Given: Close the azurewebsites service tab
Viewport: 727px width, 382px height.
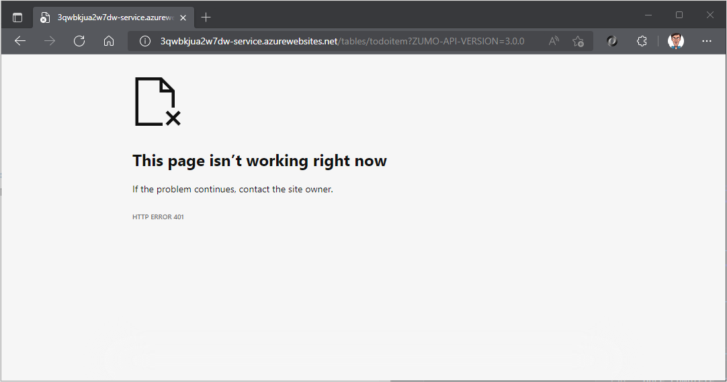Looking at the screenshot, I should [183, 17].
